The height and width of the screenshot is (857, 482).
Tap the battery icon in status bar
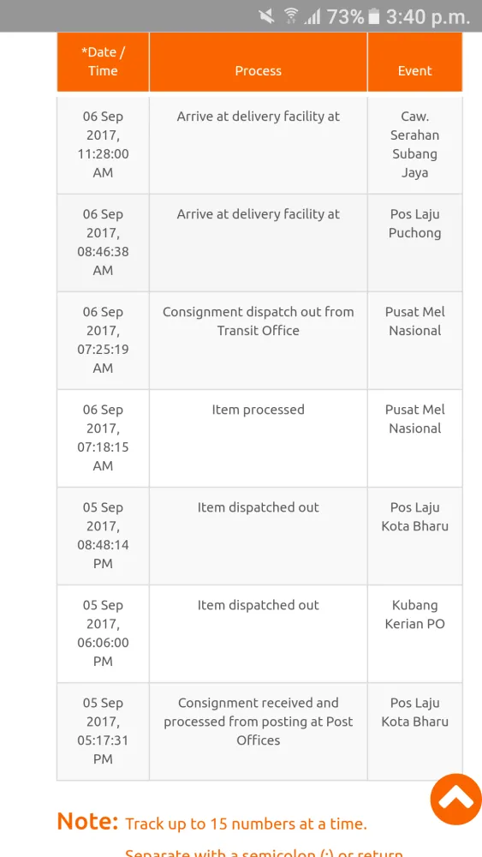coord(374,17)
